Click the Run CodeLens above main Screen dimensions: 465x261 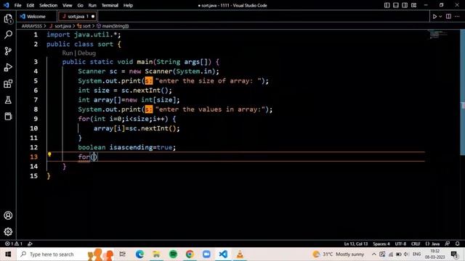click(68, 53)
